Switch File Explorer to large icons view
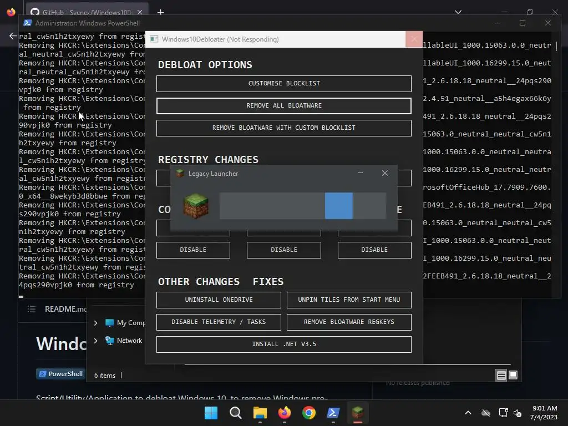 click(x=513, y=375)
